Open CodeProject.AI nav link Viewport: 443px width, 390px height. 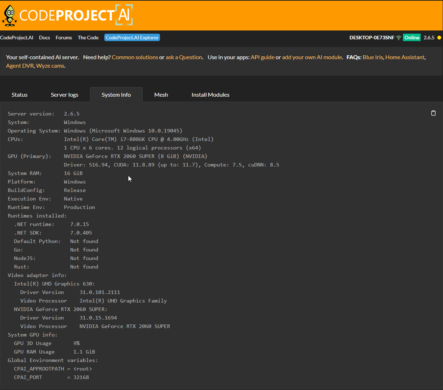click(x=17, y=38)
